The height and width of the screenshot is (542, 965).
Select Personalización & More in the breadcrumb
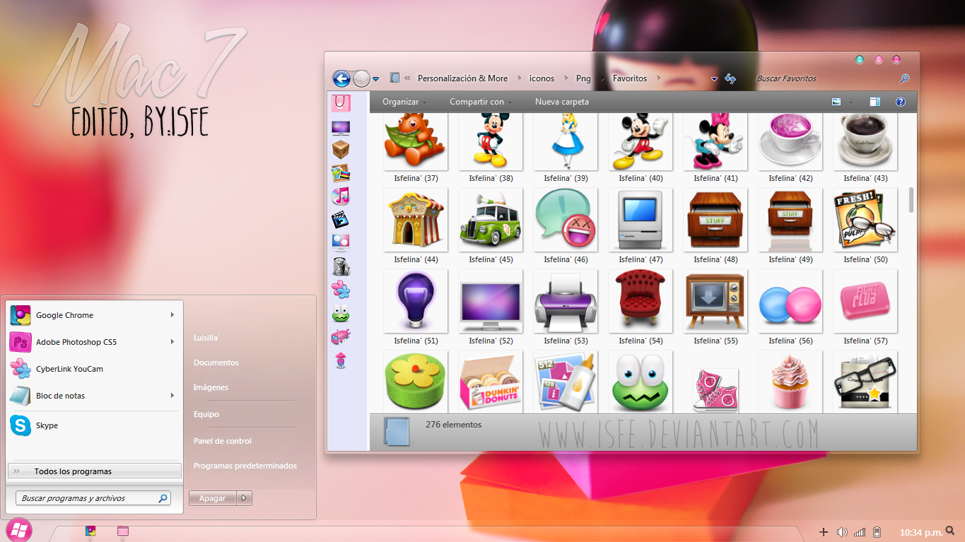462,78
